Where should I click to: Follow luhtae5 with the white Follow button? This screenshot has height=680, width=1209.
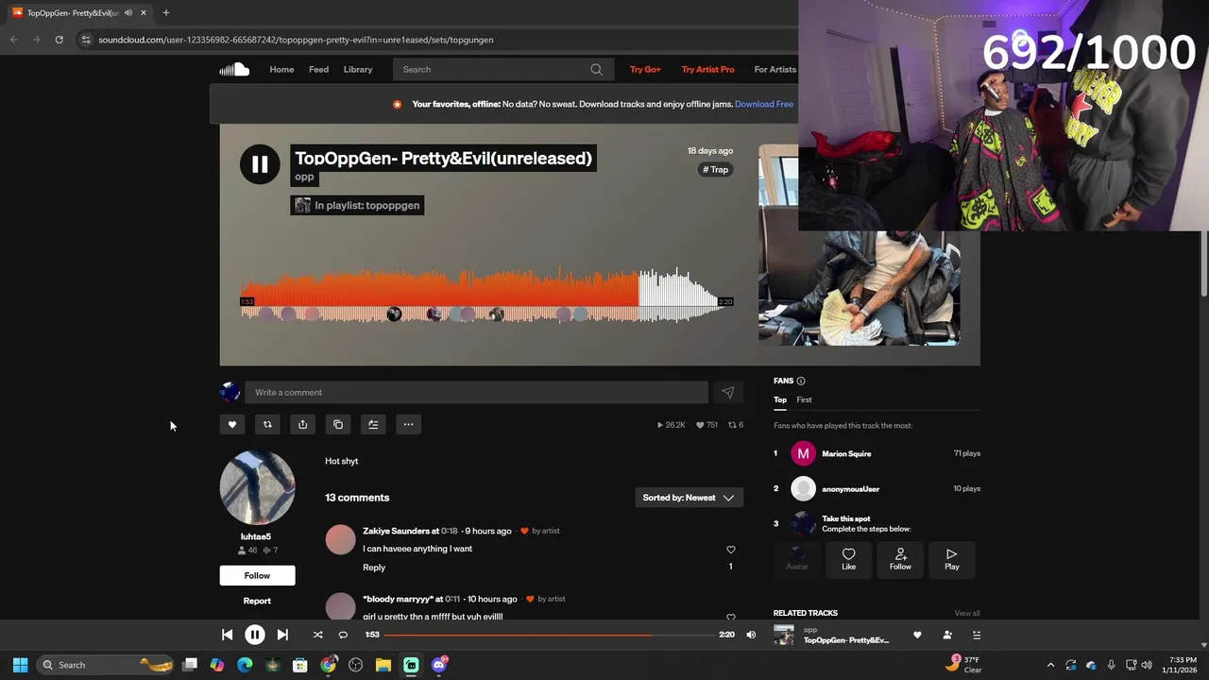[257, 575]
